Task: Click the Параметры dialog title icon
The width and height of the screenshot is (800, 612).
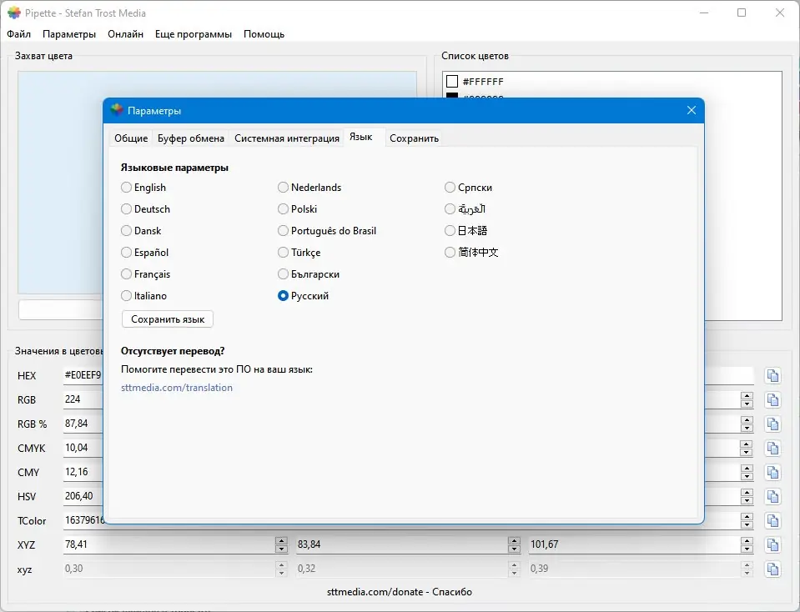Action: click(x=118, y=110)
